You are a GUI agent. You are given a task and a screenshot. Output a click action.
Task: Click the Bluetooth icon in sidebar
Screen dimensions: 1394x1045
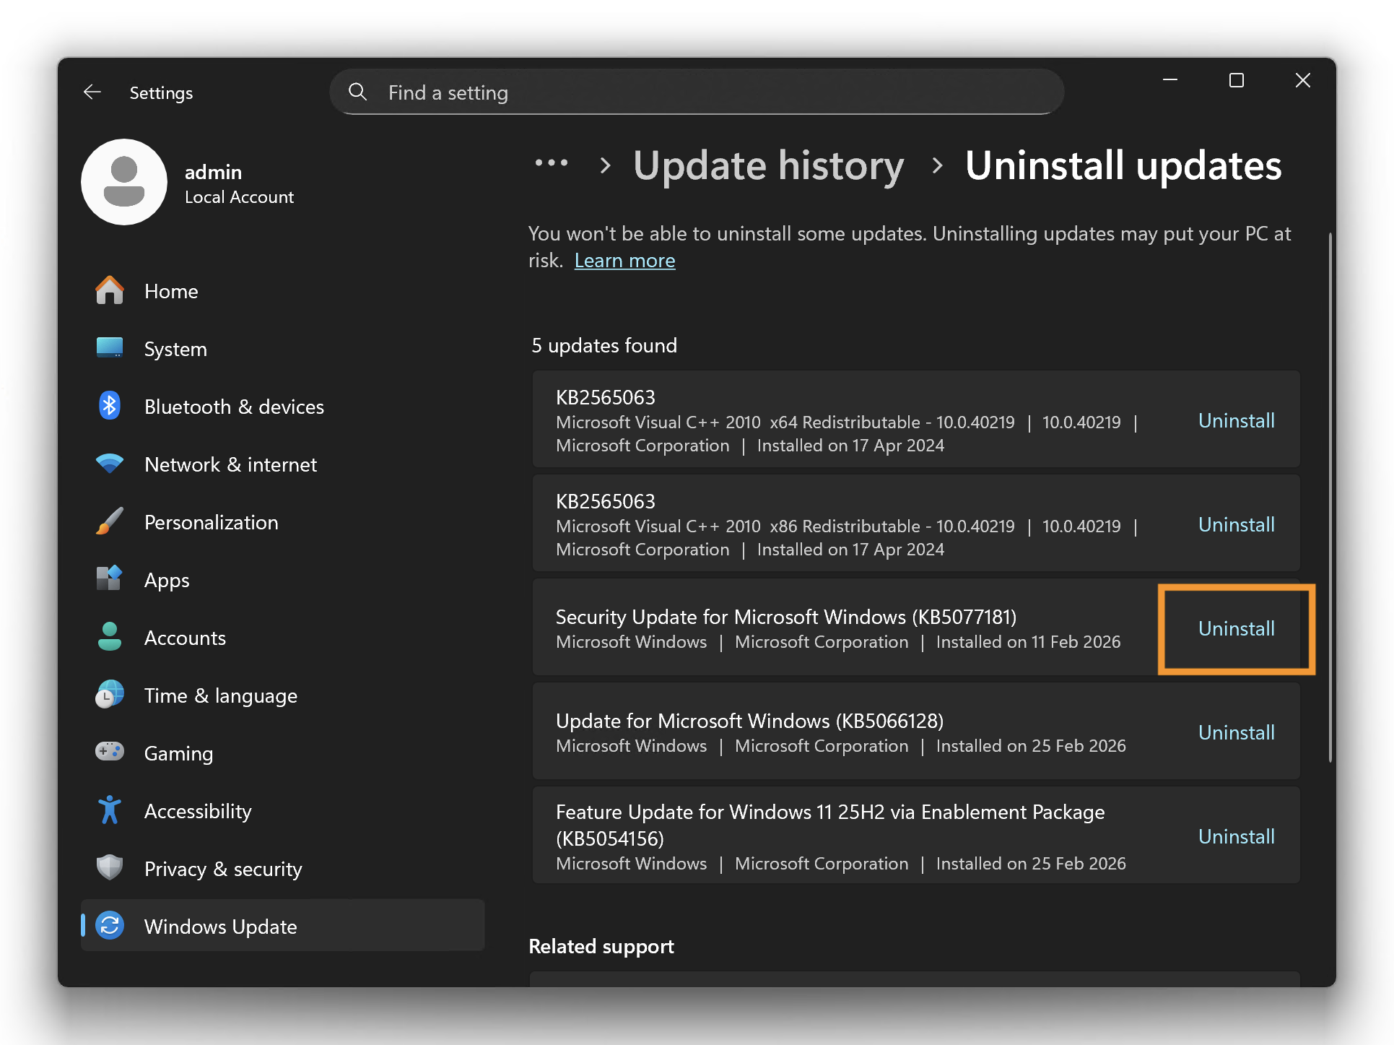click(110, 407)
